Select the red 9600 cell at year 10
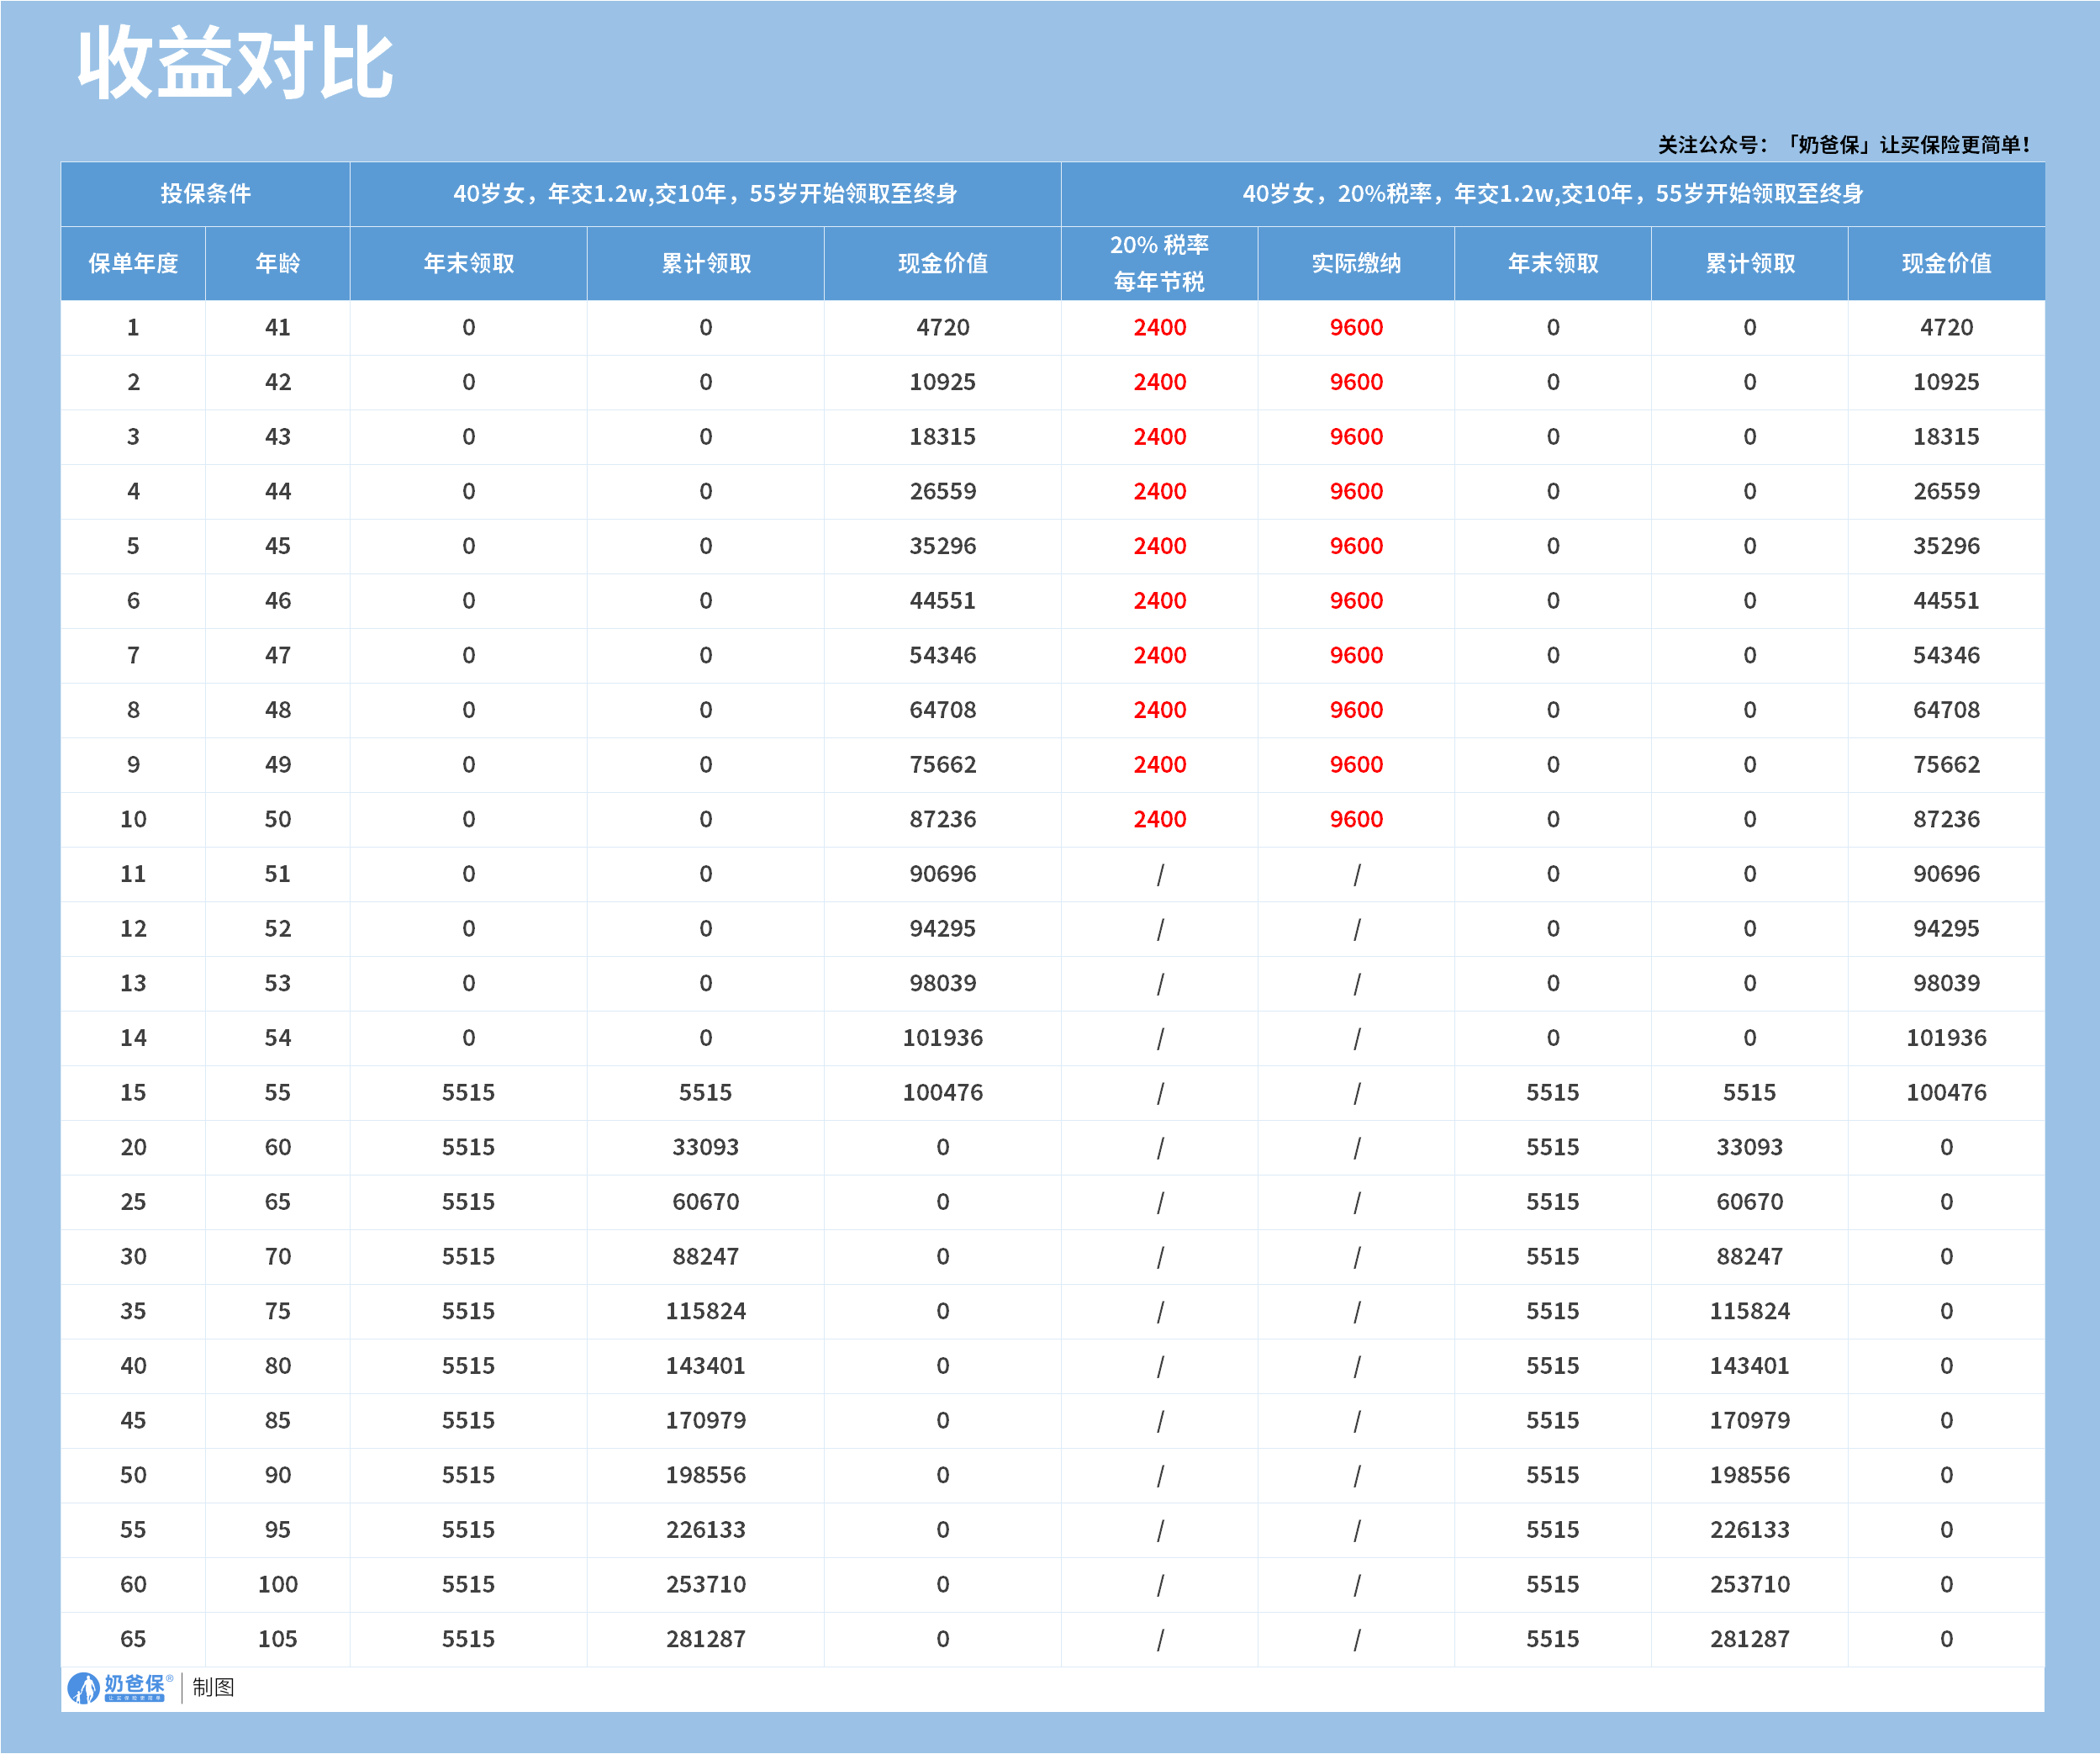Viewport: 2100px width, 1754px height. (1355, 818)
